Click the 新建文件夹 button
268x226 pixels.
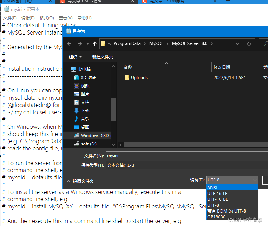click(x=103, y=57)
